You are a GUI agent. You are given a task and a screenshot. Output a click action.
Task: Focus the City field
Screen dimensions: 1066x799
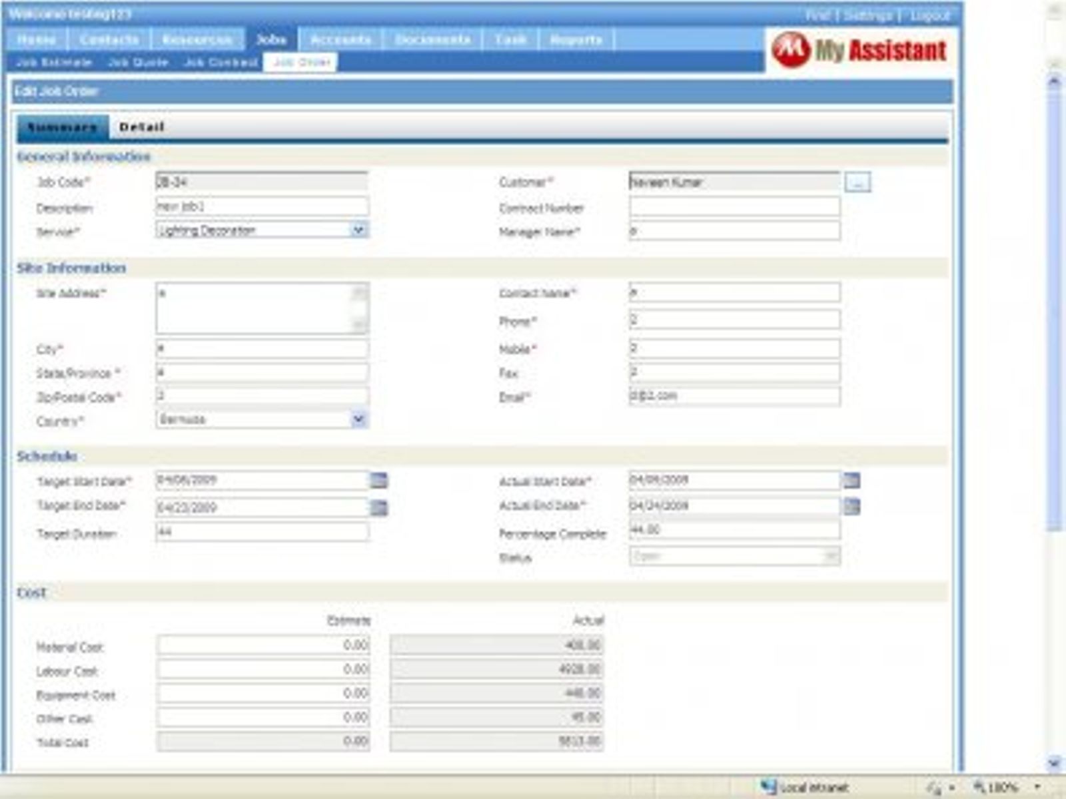click(x=261, y=348)
